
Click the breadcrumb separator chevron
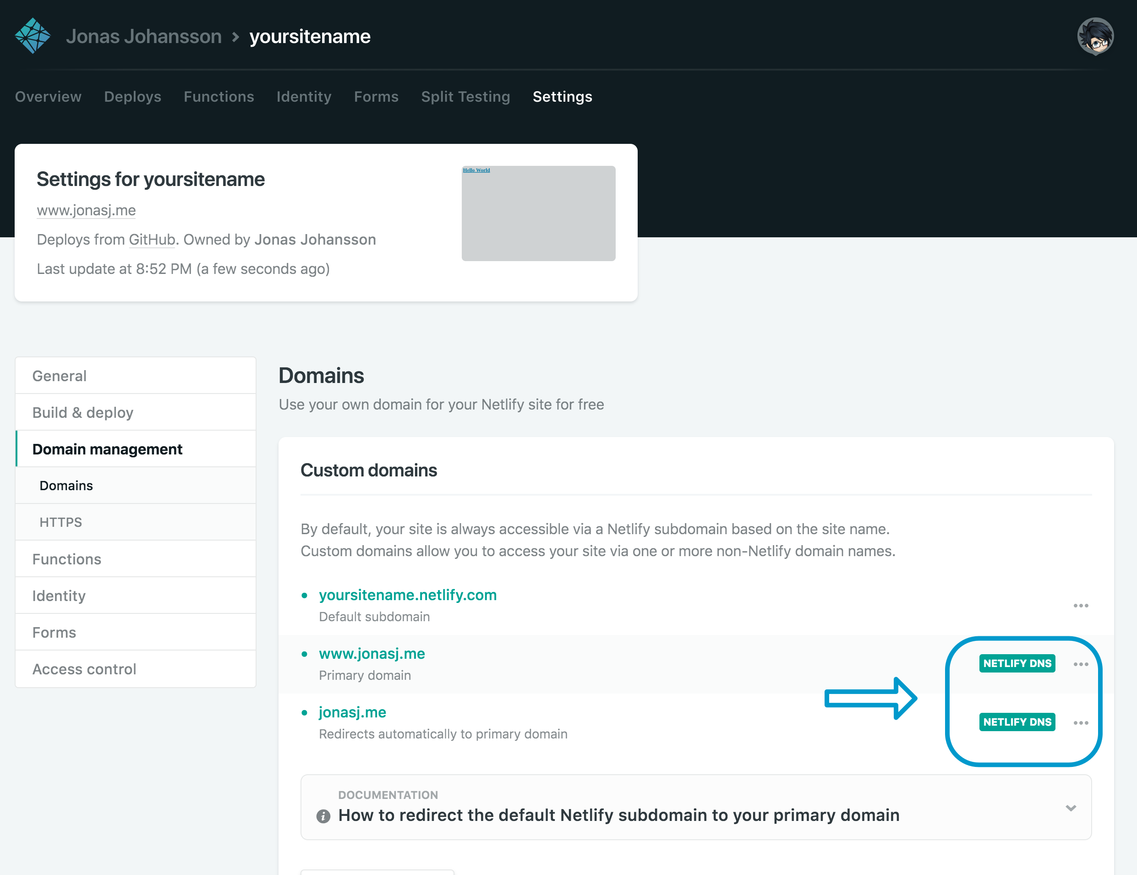click(236, 37)
